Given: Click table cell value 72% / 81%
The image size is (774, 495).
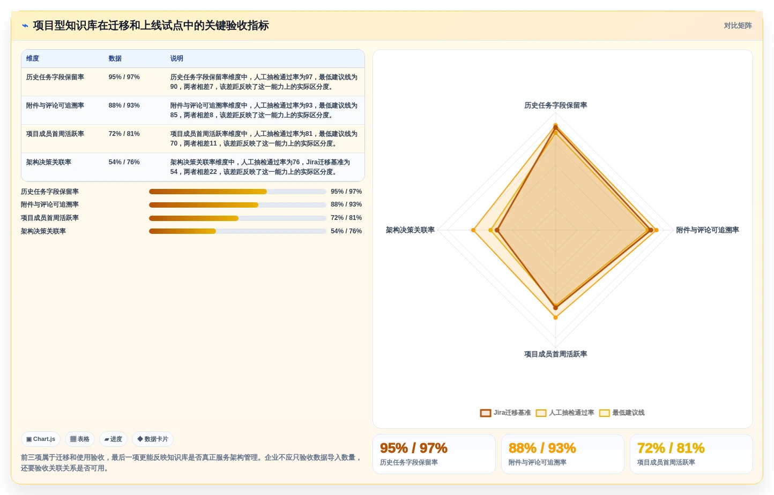Looking at the screenshot, I should tap(124, 134).
